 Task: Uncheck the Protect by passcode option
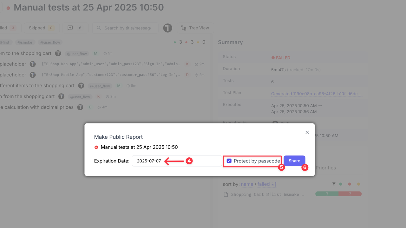pos(229,161)
